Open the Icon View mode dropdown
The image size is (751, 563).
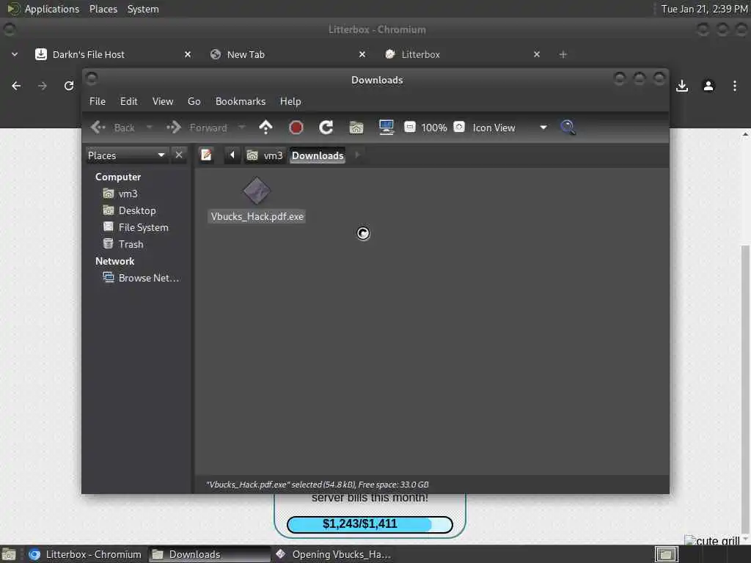pyautogui.click(x=510, y=128)
